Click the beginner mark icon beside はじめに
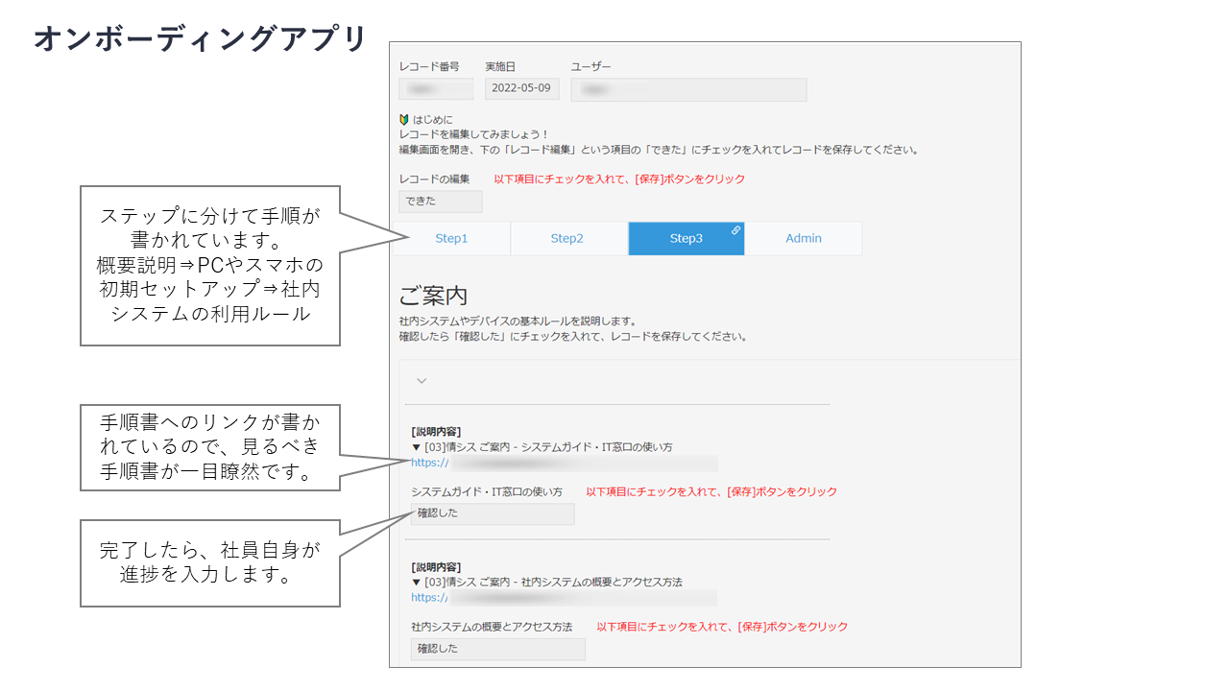Viewport: 1229px width, 691px height. pyautogui.click(x=404, y=120)
